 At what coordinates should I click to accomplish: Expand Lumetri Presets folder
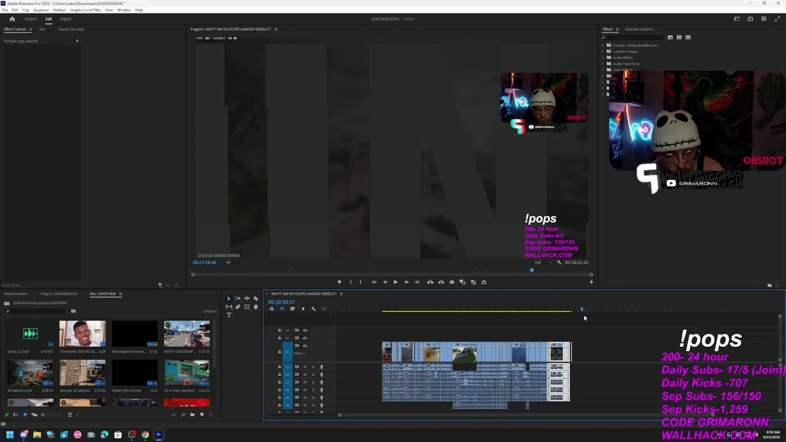[x=603, y=52]
